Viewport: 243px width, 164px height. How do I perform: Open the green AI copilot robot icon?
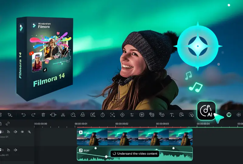229,115
